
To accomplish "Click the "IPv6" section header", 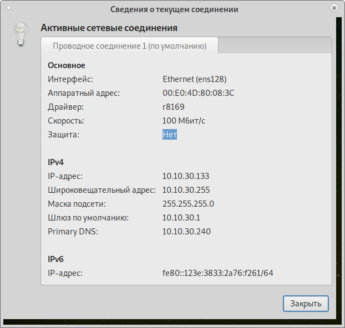I will pyautogui.click(x=56, y=259).
